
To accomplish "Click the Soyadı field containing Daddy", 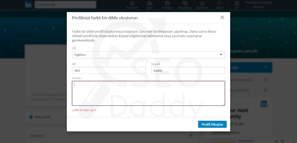I will [x=188, y=71].
